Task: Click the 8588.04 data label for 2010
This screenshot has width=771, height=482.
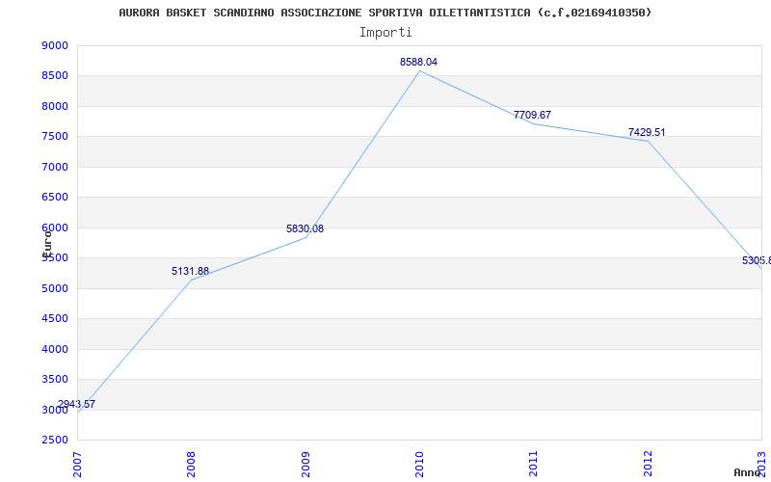Action: (x=418, y=62)
